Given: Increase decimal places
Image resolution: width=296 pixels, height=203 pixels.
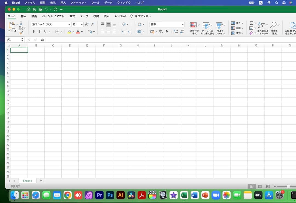Looking at the screenshot, I should (x=175, y=32).
